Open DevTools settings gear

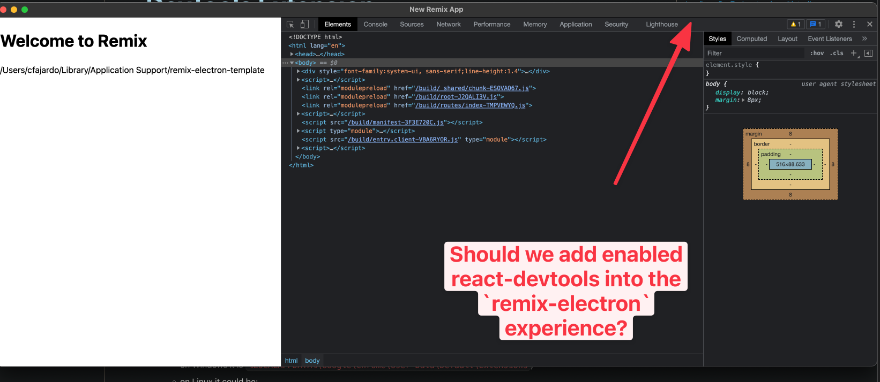(839, 24)
